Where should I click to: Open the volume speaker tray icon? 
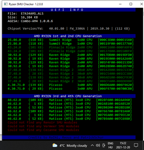point(98,145)
